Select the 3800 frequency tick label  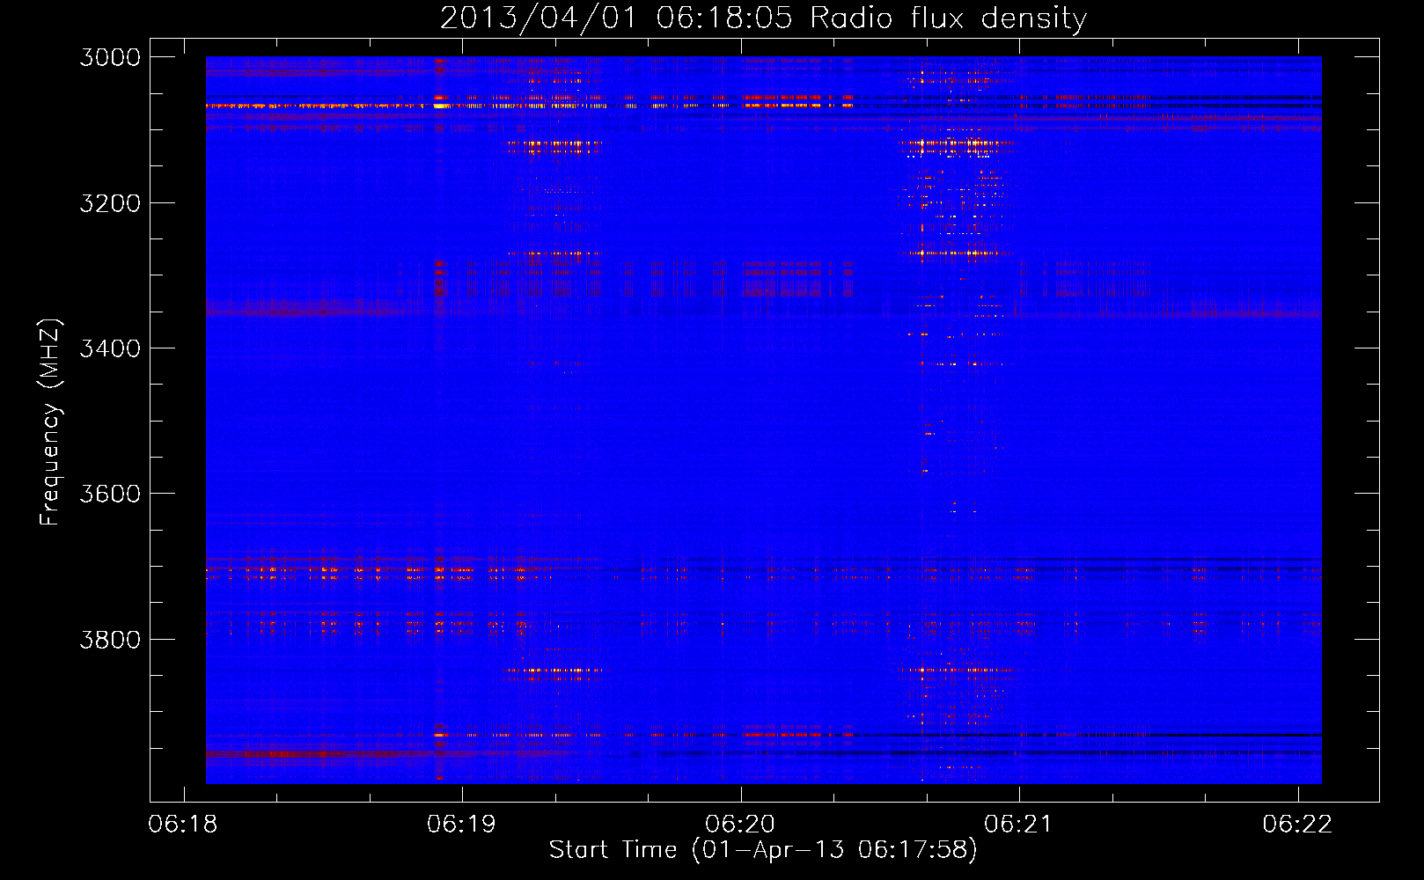pos(110,639)
